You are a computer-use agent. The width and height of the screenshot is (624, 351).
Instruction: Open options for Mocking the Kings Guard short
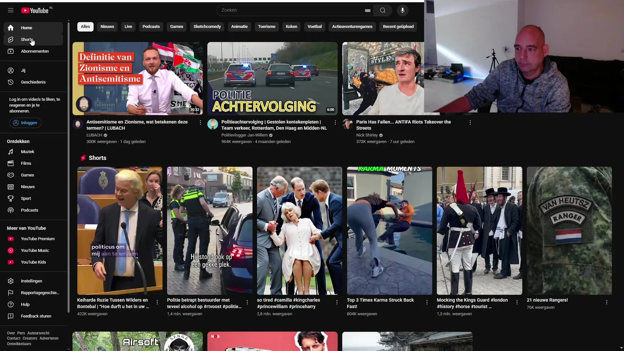(517, 302)
